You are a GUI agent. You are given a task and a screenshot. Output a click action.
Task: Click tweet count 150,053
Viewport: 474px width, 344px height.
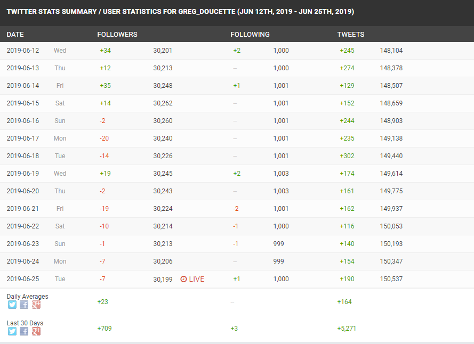[x=391, y=226]
